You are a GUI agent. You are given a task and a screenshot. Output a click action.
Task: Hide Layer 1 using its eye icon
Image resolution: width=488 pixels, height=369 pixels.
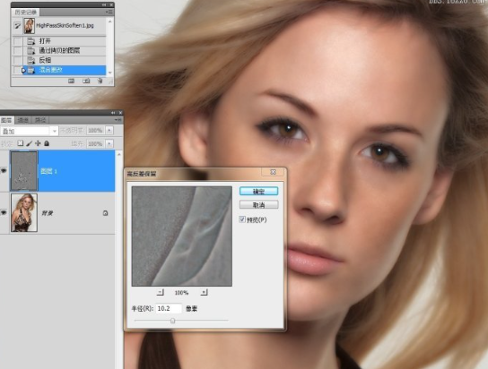click(4, 170)
